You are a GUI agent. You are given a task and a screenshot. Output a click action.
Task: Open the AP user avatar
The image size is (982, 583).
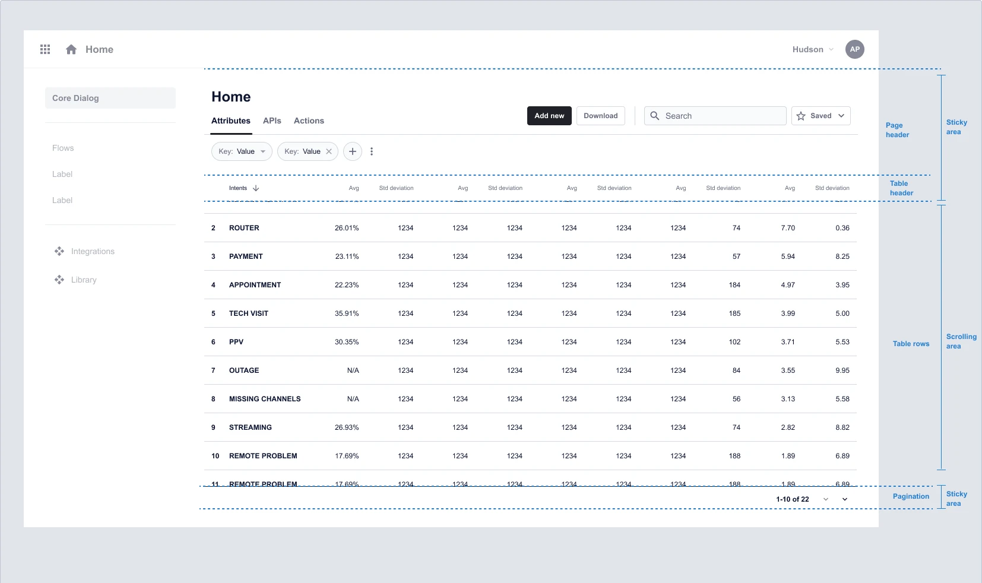855,49
